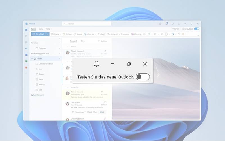Click the Move to button
The width and height of the screenshot is (225, 141).
coord(89,34)
